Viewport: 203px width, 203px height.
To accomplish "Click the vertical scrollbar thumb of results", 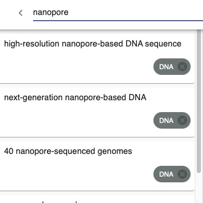I will point(199,101).
